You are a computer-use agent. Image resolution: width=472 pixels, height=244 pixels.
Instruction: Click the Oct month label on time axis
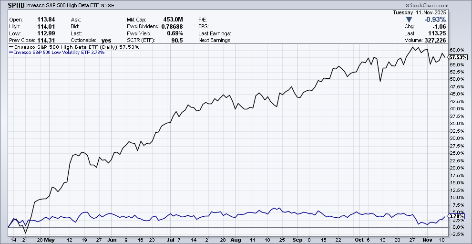point(359,241)
